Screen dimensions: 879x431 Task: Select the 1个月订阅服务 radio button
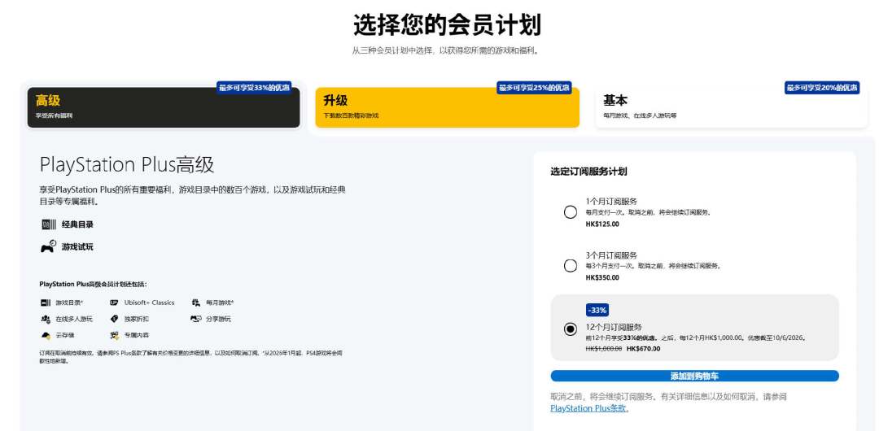[570, 212]
